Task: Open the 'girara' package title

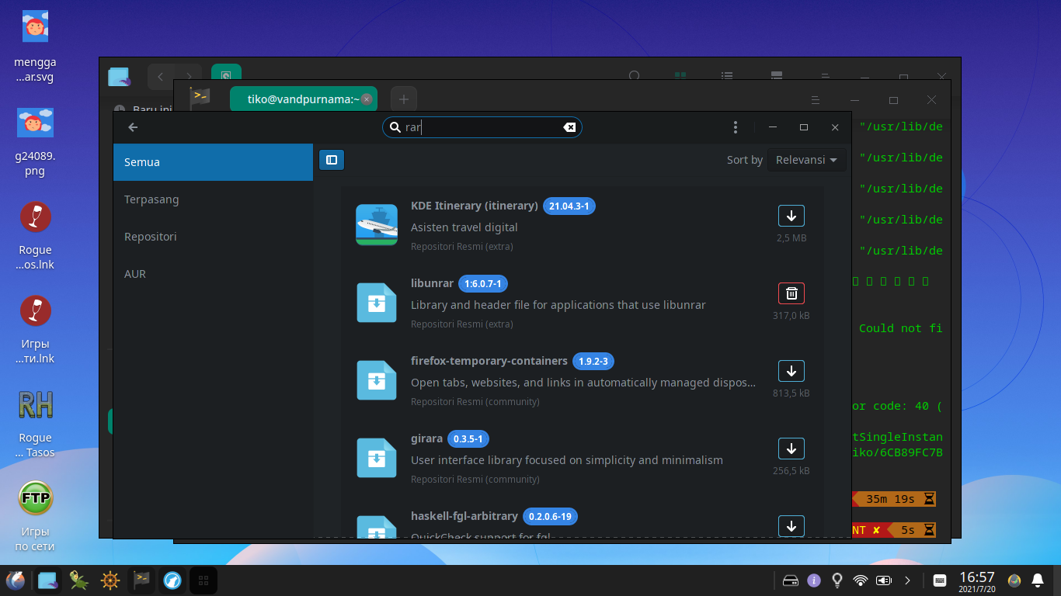Action: pyautogui.click(x=426, y=438)
